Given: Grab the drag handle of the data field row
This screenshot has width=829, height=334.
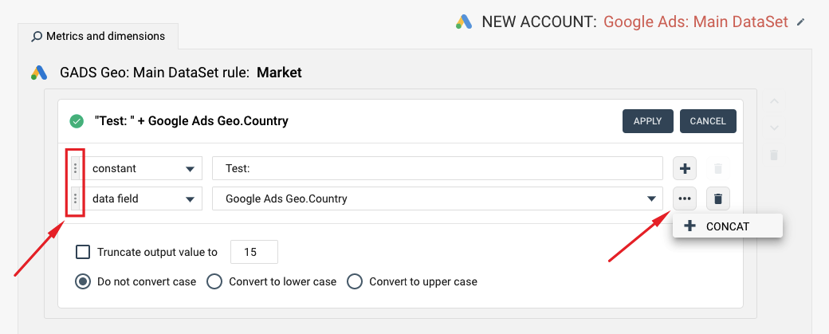Looking at the screenshot, I should click(x=76, y=198).
